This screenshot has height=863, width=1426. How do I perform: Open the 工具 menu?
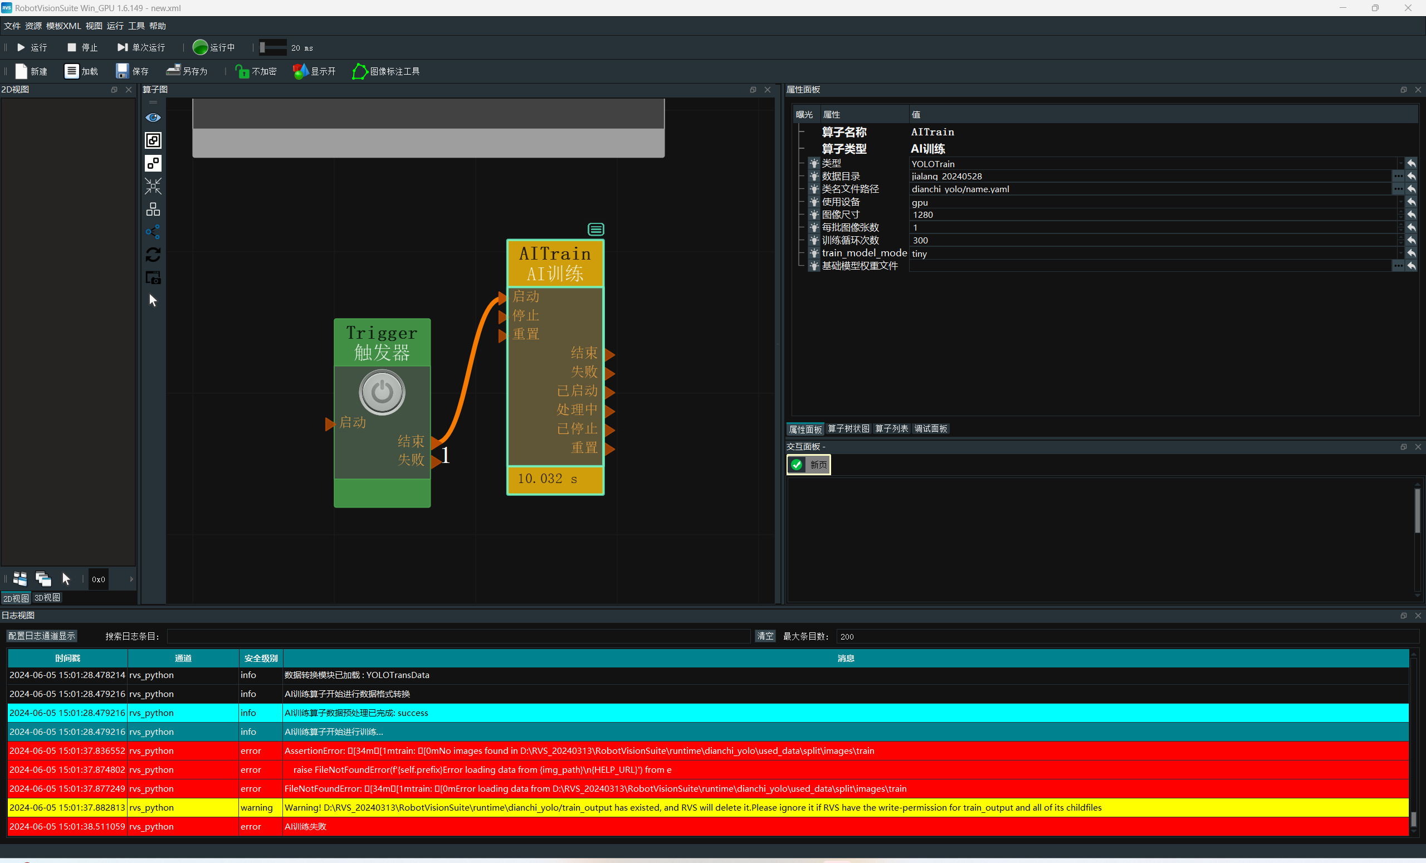[x=136, y=26]
